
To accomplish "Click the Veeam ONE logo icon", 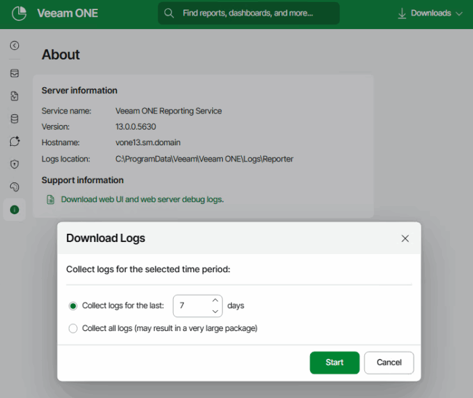I will tap(19, 14).
